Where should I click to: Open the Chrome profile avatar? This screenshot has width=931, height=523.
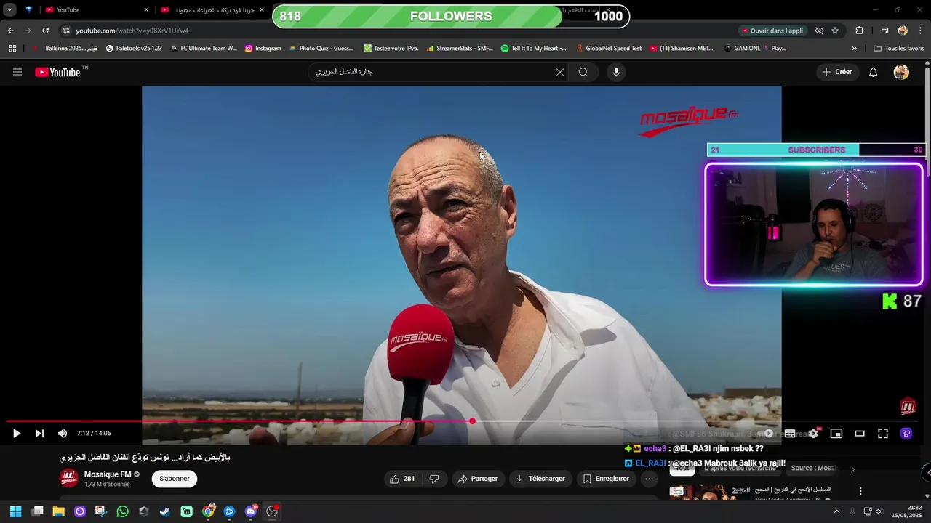tap(903, 31)
